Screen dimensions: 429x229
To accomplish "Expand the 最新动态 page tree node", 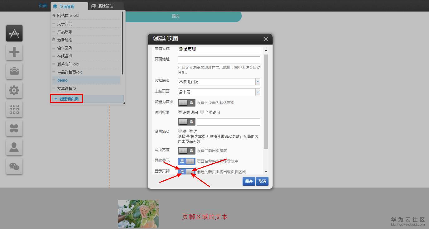I will pos(54,40).
